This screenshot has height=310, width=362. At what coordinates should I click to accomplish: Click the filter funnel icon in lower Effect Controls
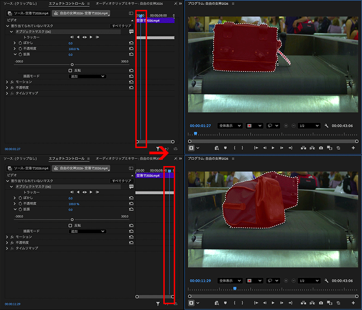pos(158,304)
